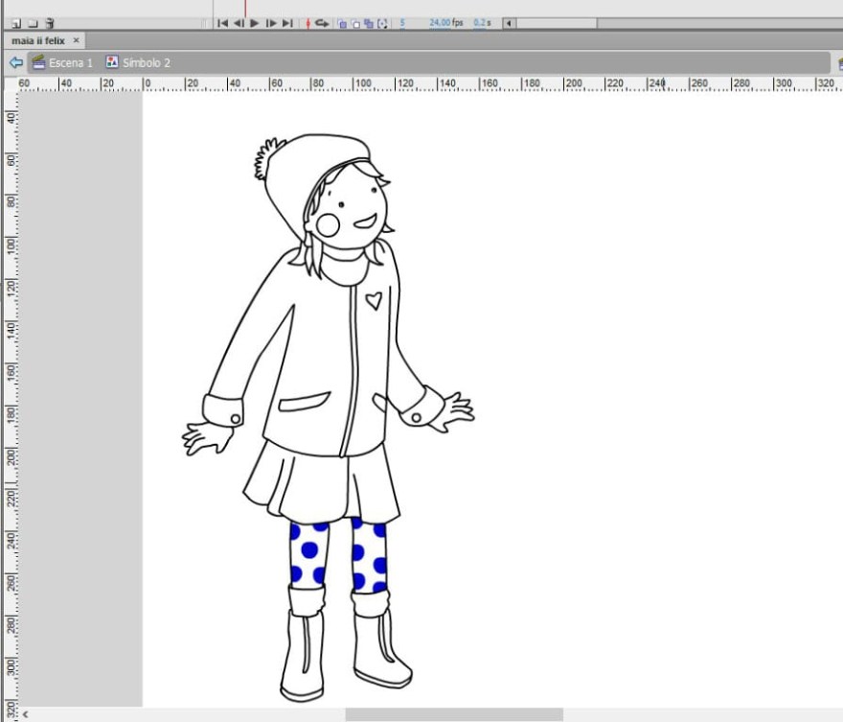Viewport: 843px width, 722px height.
Task: Click the Center Frame red marker icon
Action: coord(308,23)
